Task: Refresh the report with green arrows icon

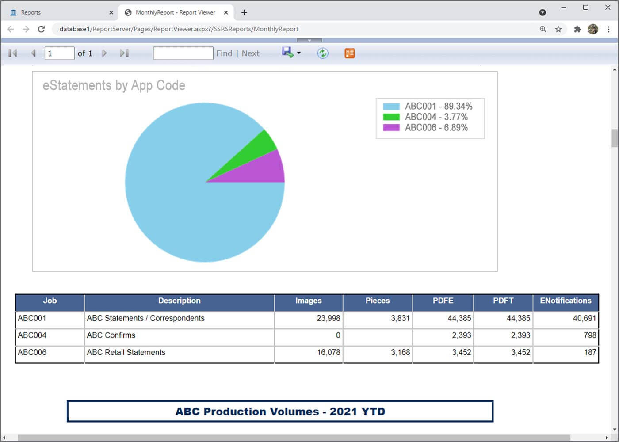Action: click(323, 53)
